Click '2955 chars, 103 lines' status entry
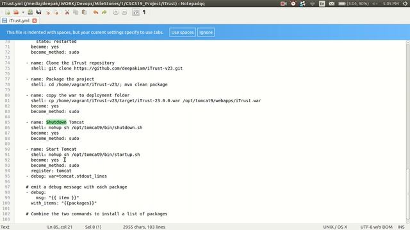Image resolution: width=410 pixels, height=230 pixels. pyautogui.click(x=143, y=227)
